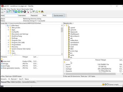Focus the Username input field
123x92 pixels.
[28, 16]
